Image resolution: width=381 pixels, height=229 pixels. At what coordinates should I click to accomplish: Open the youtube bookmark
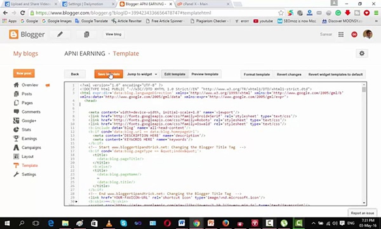coord(263,21)
